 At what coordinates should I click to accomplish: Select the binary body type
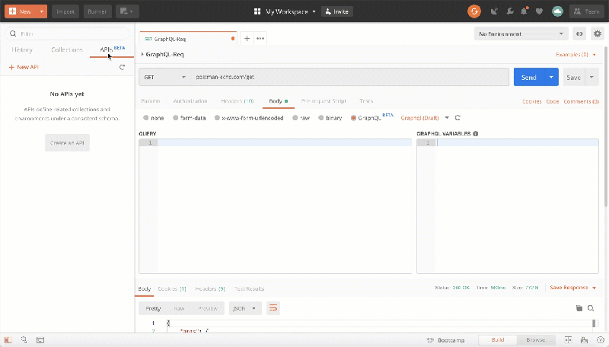[x=320, y=118]
